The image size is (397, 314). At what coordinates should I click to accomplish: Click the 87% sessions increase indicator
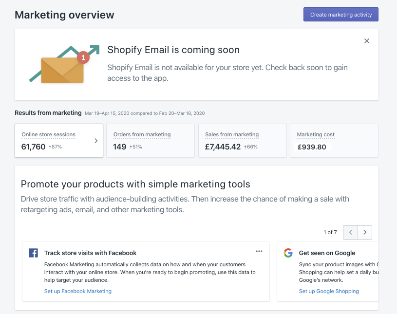pos(55,147)
